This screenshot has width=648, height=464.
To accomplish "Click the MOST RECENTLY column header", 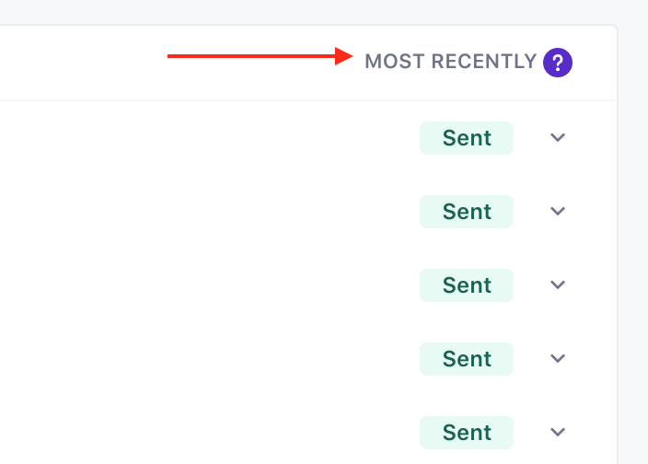I will pos(450,62).
